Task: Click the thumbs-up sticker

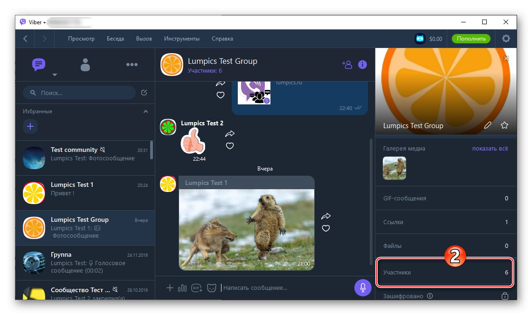Action: coord(193,141)
